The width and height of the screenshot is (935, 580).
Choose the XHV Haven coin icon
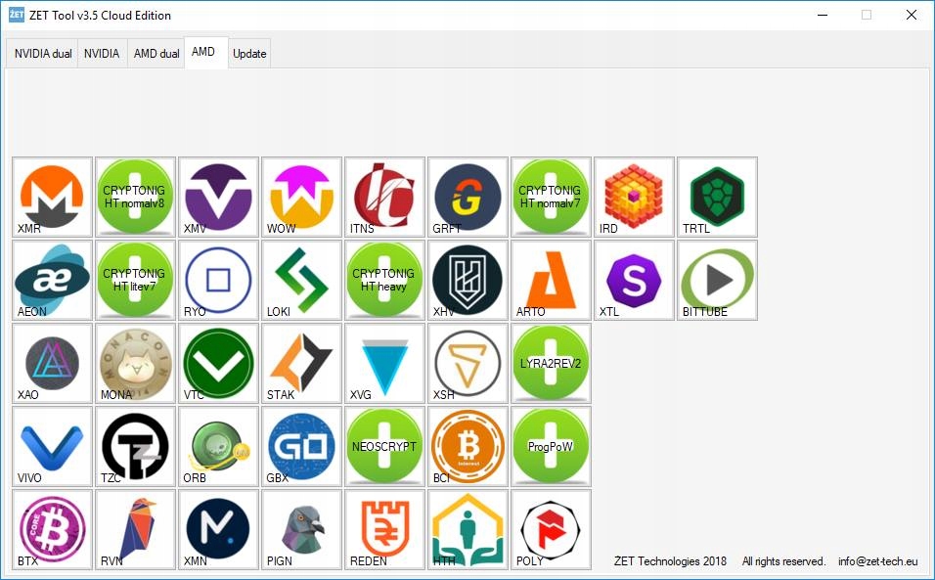click(468, 280)
